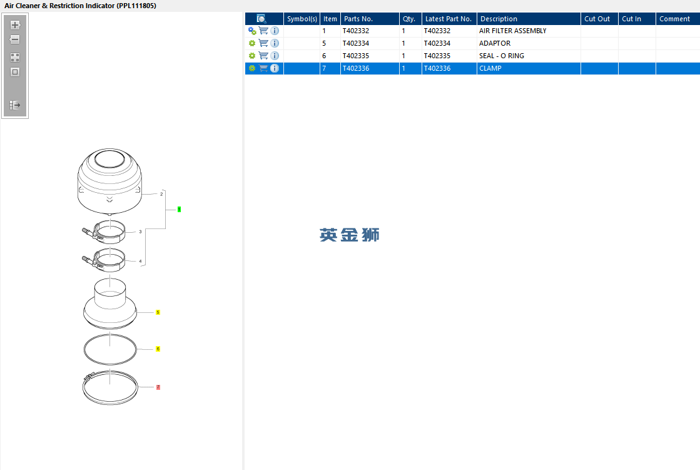Open info for AIR FILTER ASSEMBLY
Image resolution: width=700 pixels, height=470 pixels.
tap(275, 31)
